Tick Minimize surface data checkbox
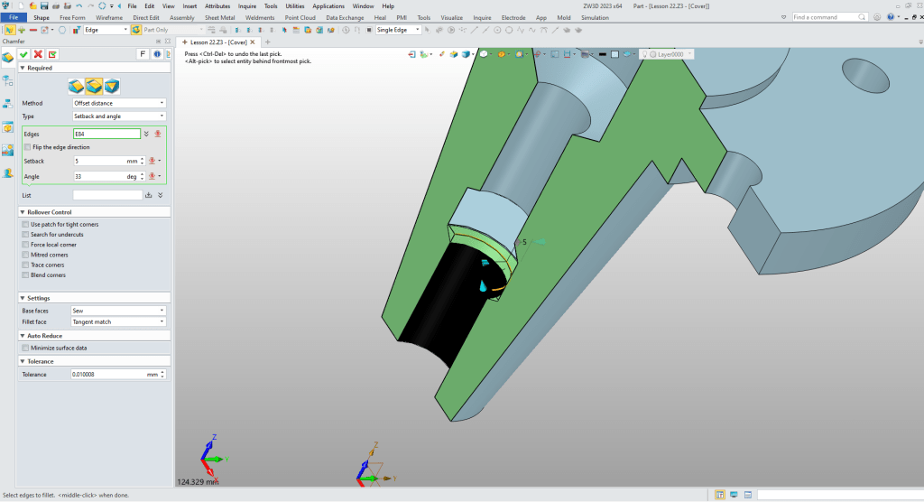The height and width of the screenshot is (502, 924). pos(23,348)
